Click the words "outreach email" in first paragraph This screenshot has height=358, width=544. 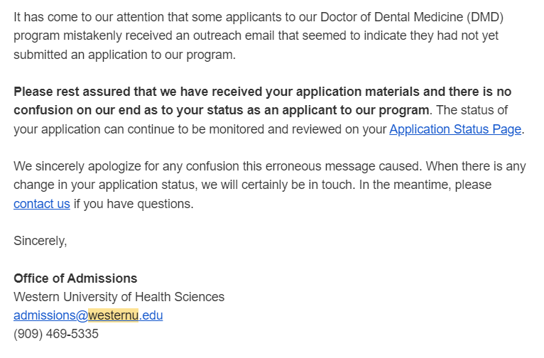[x=251, y=36]
